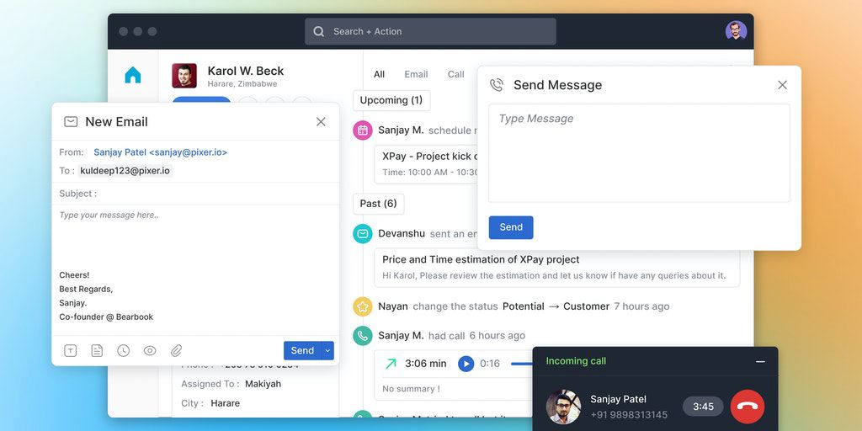Image resolution: width=862 pixels, height=431 pixels.
Task: Hang up the incoming call
Action: (x=748, y=407)
